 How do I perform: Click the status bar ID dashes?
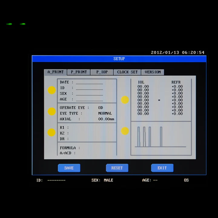[x=56, y=180]
